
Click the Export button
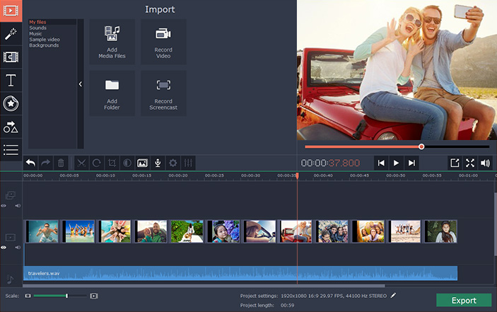pos(463,300)
